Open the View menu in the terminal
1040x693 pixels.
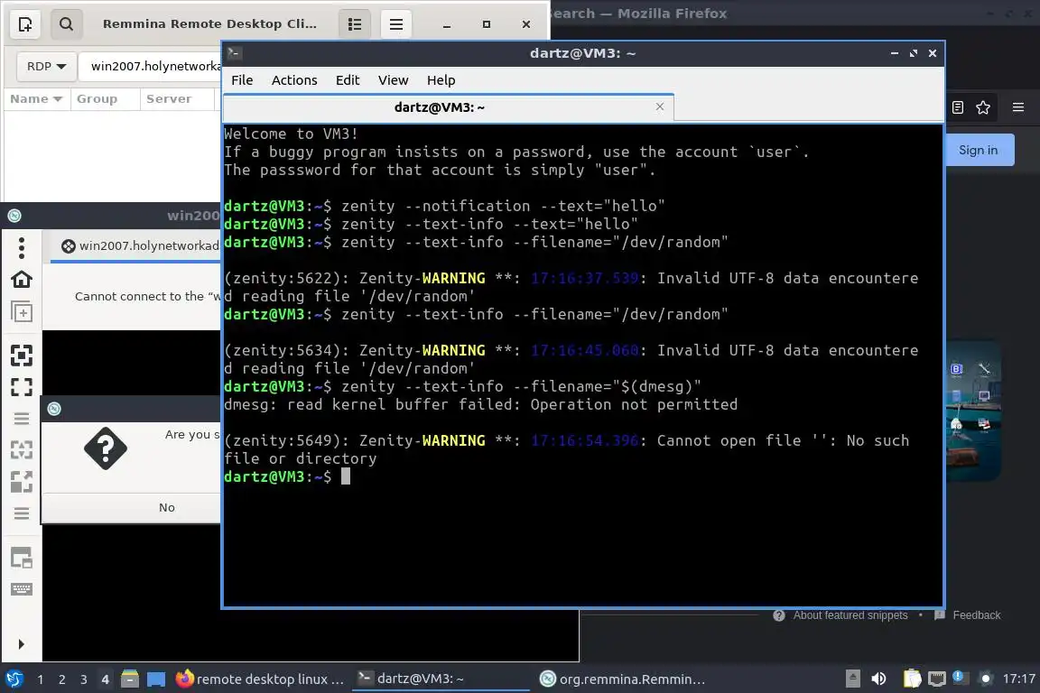tap(394, 80)
